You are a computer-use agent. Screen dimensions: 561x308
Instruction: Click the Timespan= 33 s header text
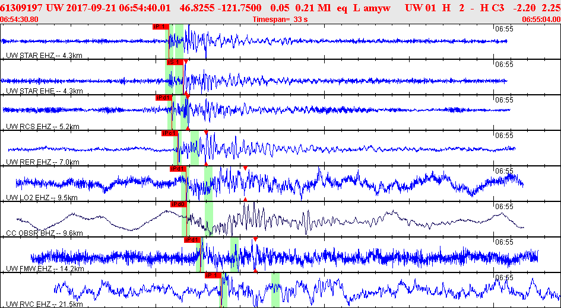[x=280, y=20]
